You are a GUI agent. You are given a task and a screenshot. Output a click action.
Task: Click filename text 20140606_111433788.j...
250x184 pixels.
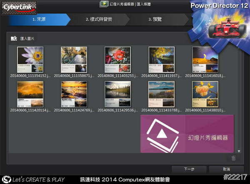coord(161,110)
